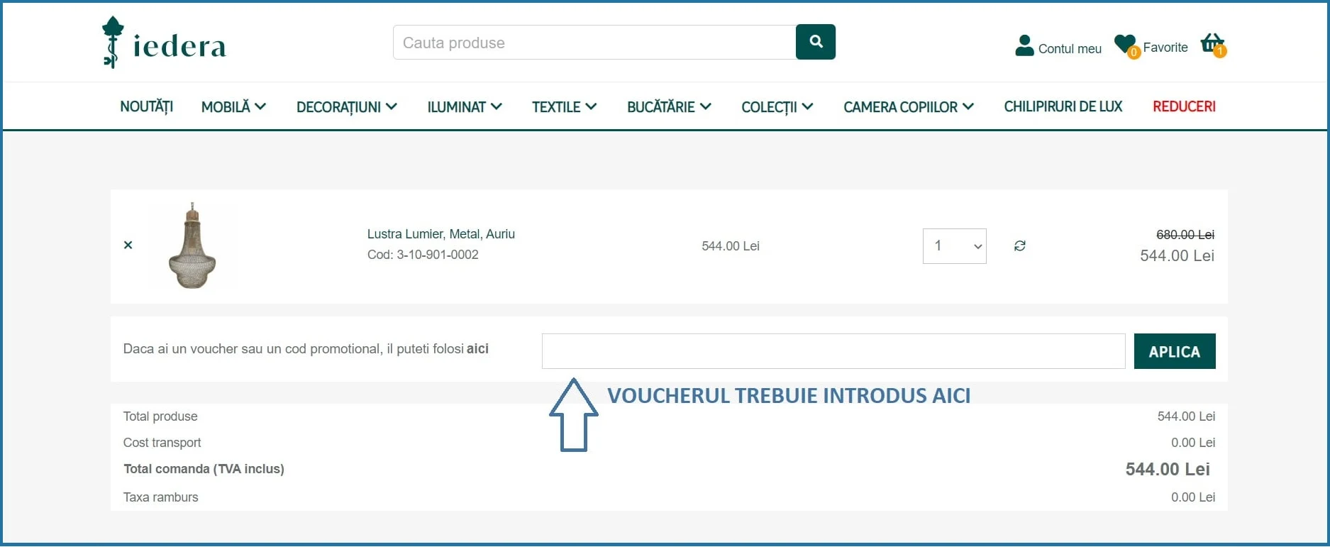
Task: Click the bold 544.00 Lei order total
Action: pos(1168,469)
